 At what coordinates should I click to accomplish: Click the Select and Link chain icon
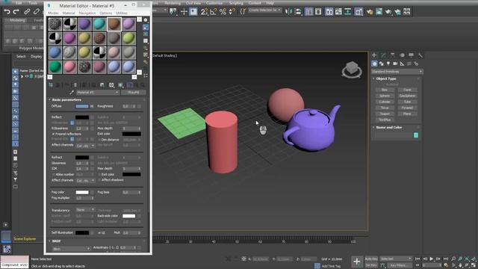[x=27, y=12]
